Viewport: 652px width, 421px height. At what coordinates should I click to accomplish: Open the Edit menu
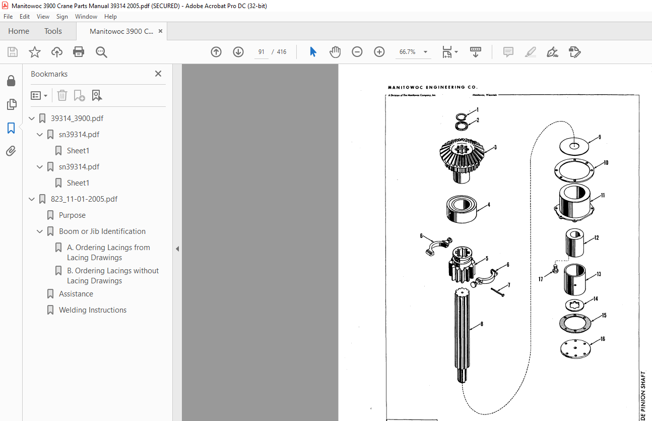[25, 17]
